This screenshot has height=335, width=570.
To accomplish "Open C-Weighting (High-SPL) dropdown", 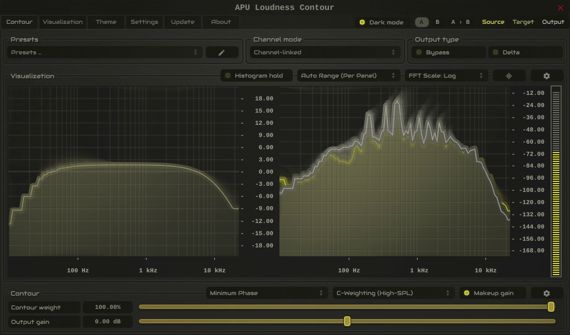I will (x=393, y=293).
